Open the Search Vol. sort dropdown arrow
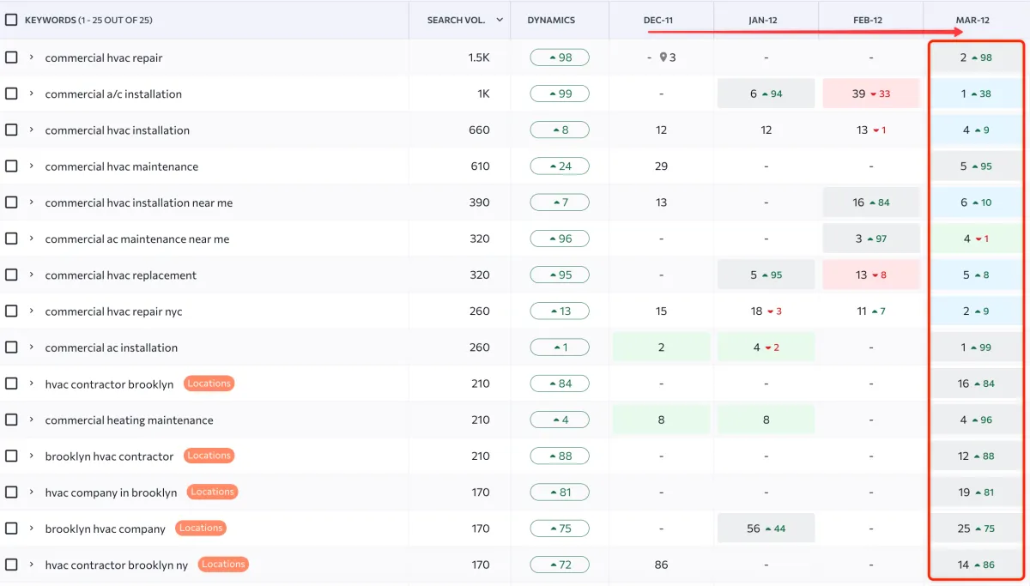Image resolution: width=1030 pixels, height=586 pixels. 500,21
